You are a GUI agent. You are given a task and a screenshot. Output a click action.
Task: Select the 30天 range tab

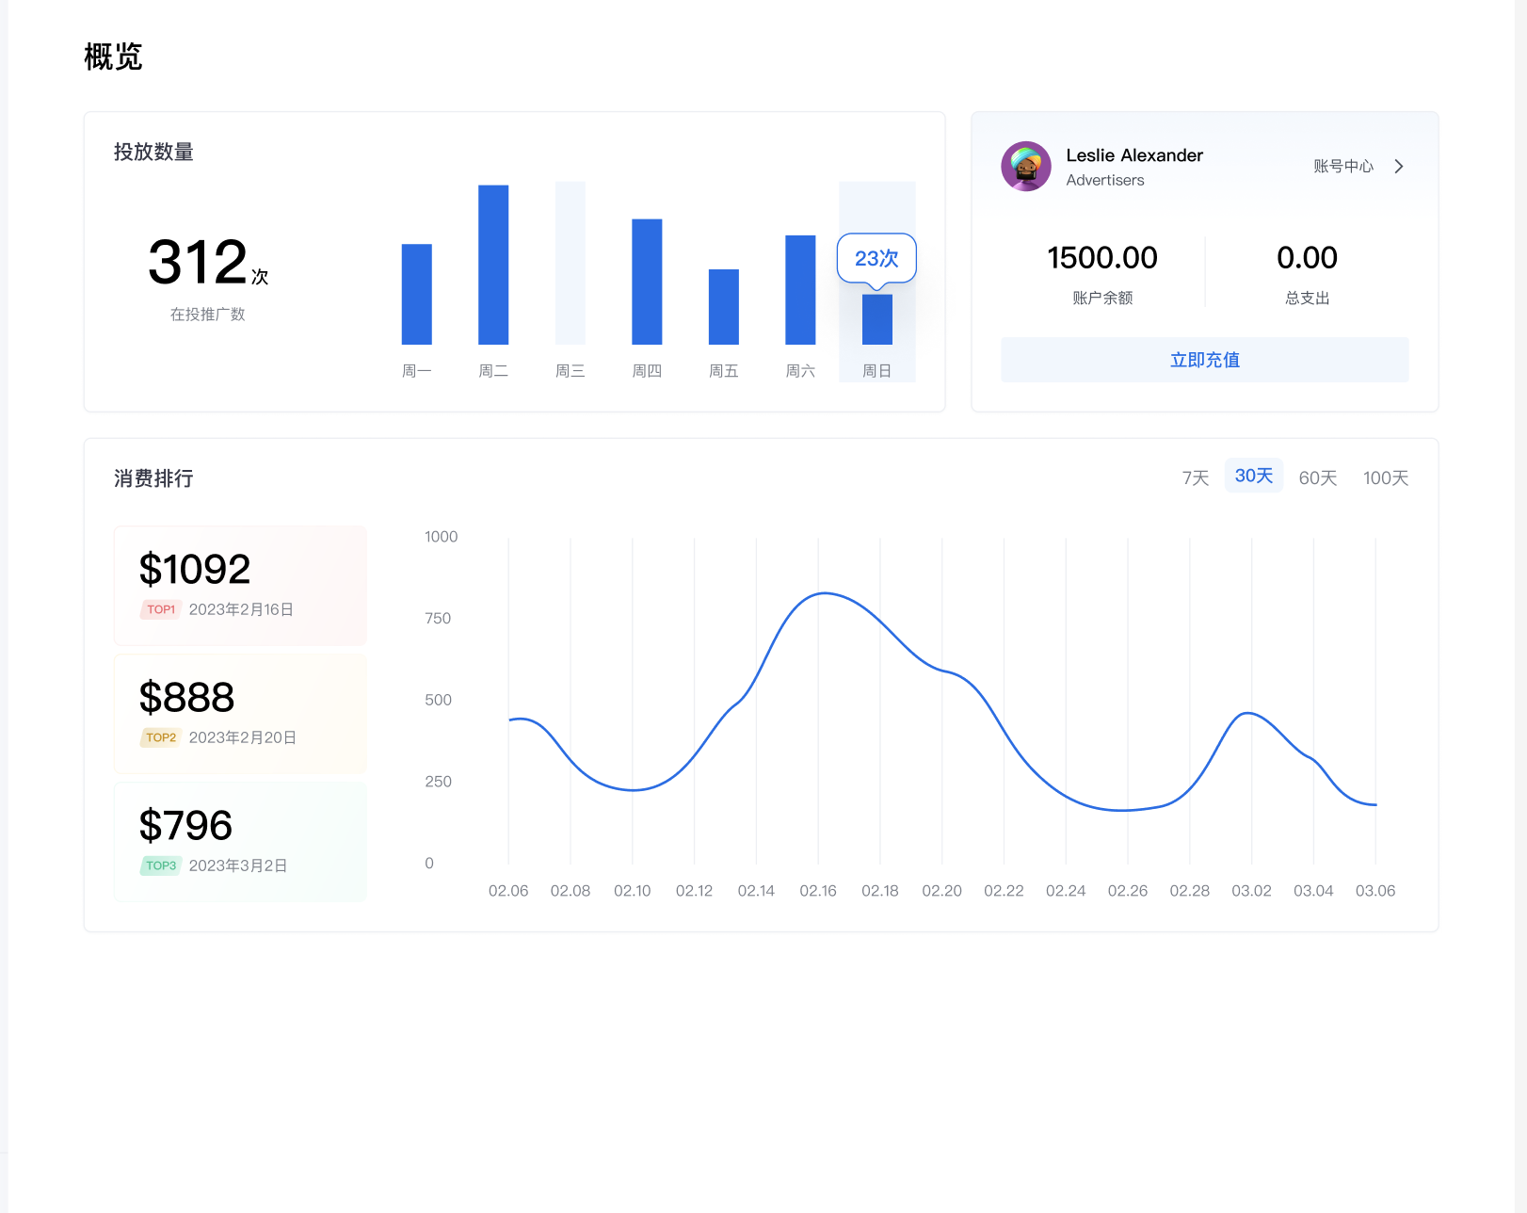(x=1253, y=477)
